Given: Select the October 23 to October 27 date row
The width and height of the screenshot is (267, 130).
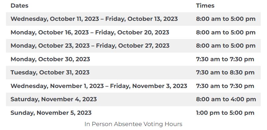Looking at the screenshot, I should [x=90, y=46].
